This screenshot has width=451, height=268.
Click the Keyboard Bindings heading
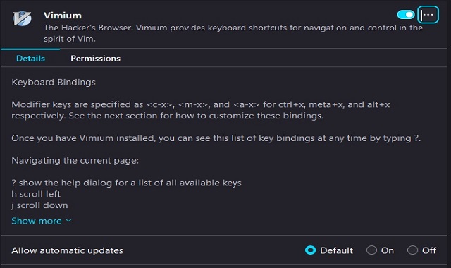coord(54,82)
